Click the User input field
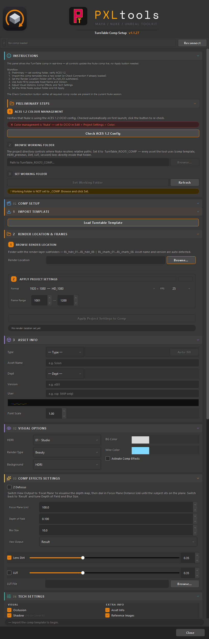Viewport: 209px width, 639px height. point(122,393)
